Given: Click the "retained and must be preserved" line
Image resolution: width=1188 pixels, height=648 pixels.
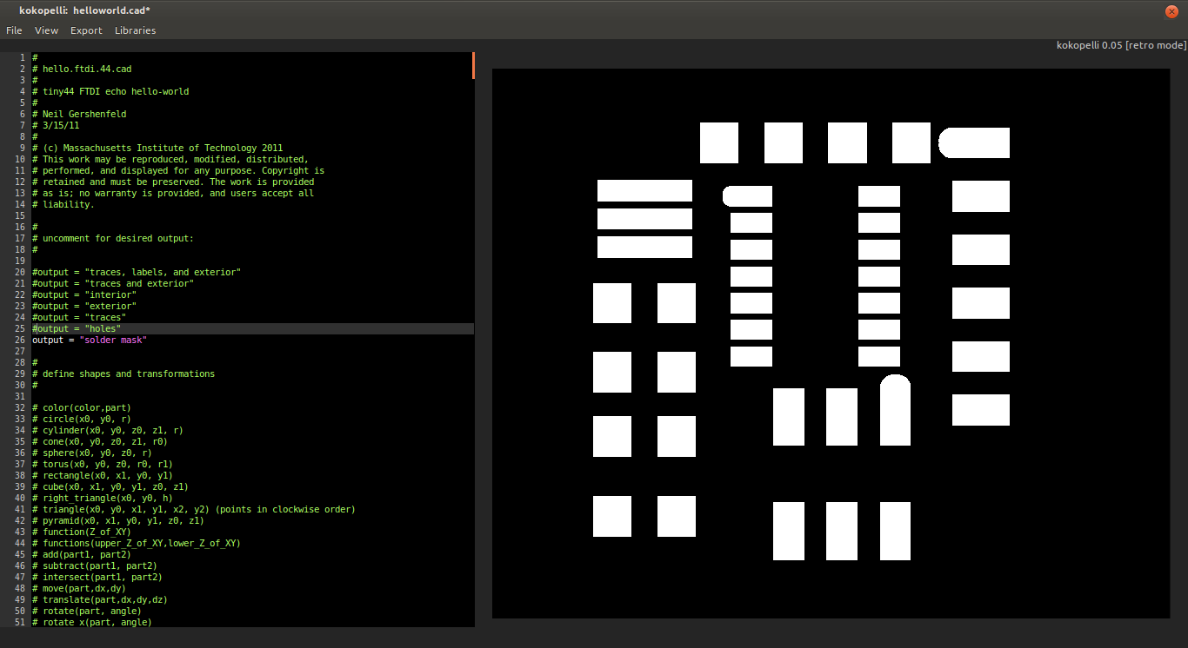Looking at the screenshot, I should 173,182.
